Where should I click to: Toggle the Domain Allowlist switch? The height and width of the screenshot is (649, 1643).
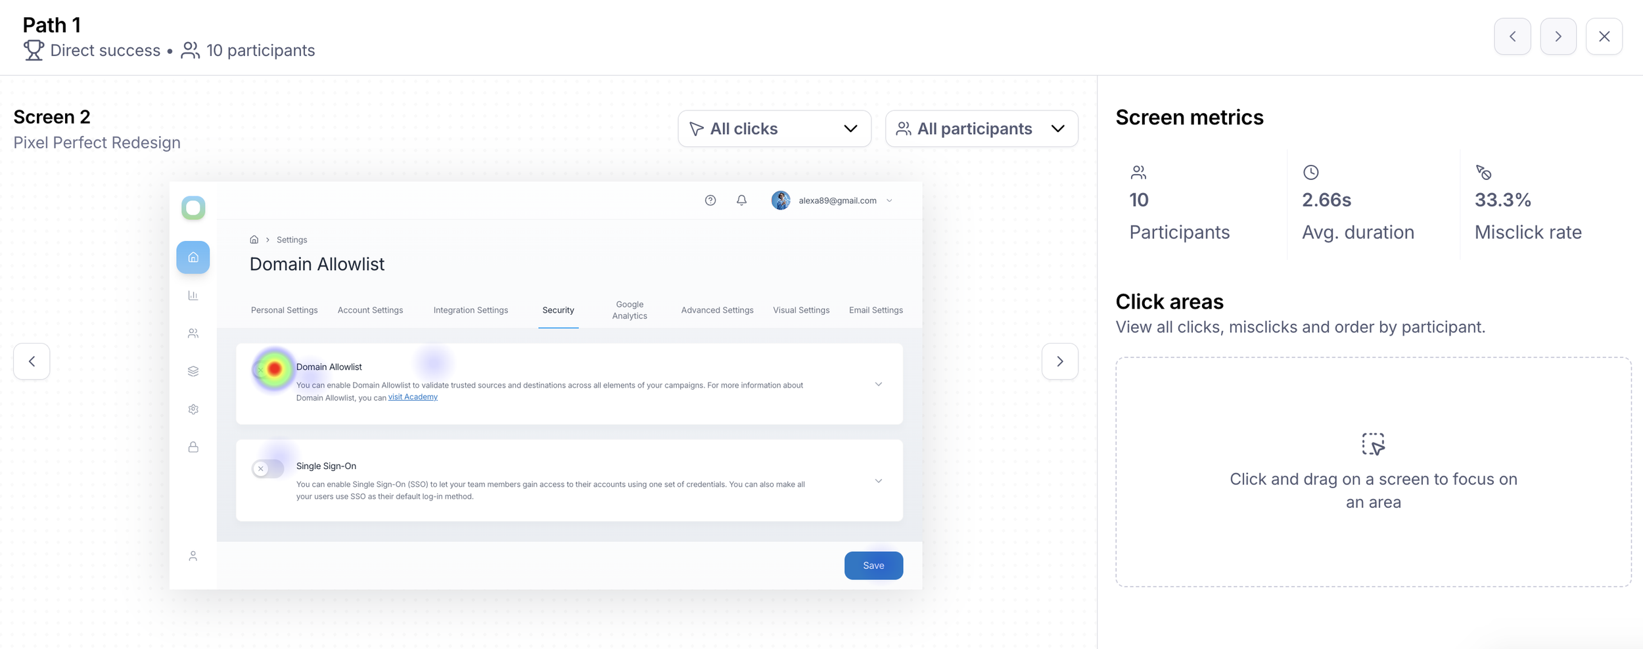268,369
